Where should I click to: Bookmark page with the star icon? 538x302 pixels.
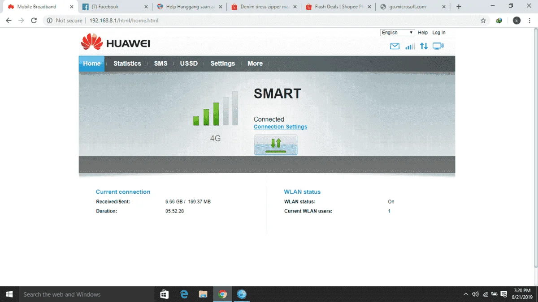483,21
